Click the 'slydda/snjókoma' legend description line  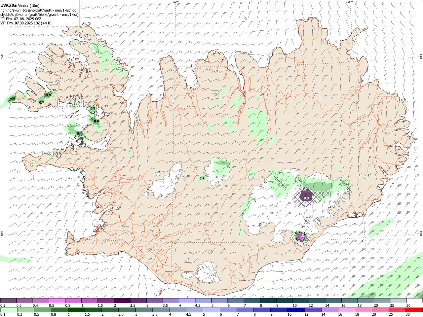(39, 15)
